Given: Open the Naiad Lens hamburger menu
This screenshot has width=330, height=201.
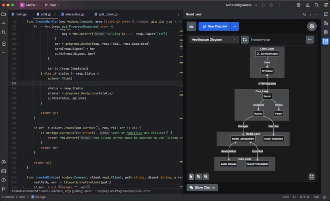Looking at the screenshot, I should 191,26.
